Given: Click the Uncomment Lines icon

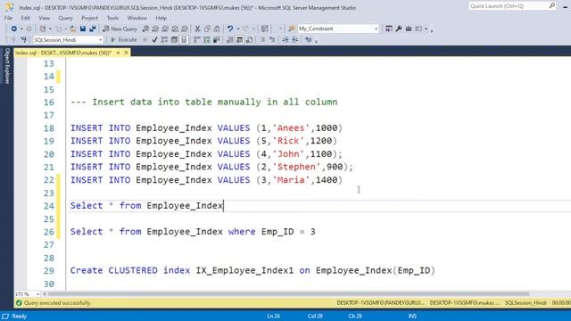Looking at the screenshot, I should (x=272, y=39).
